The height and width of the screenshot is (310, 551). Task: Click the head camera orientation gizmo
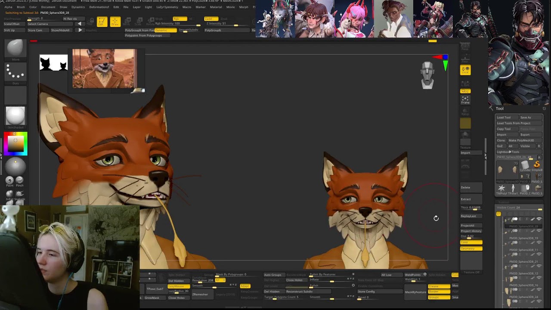427,75
